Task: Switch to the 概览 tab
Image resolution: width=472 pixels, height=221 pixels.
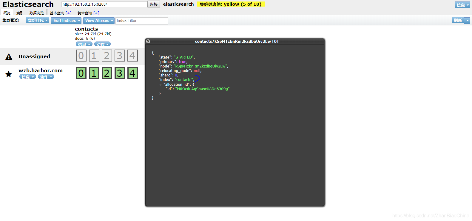Action: pos(7,13)
